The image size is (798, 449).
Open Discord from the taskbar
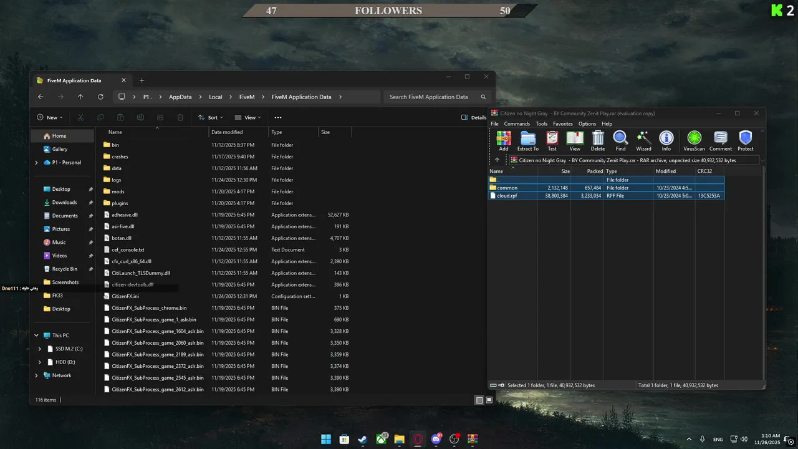(x=436, y=439)
